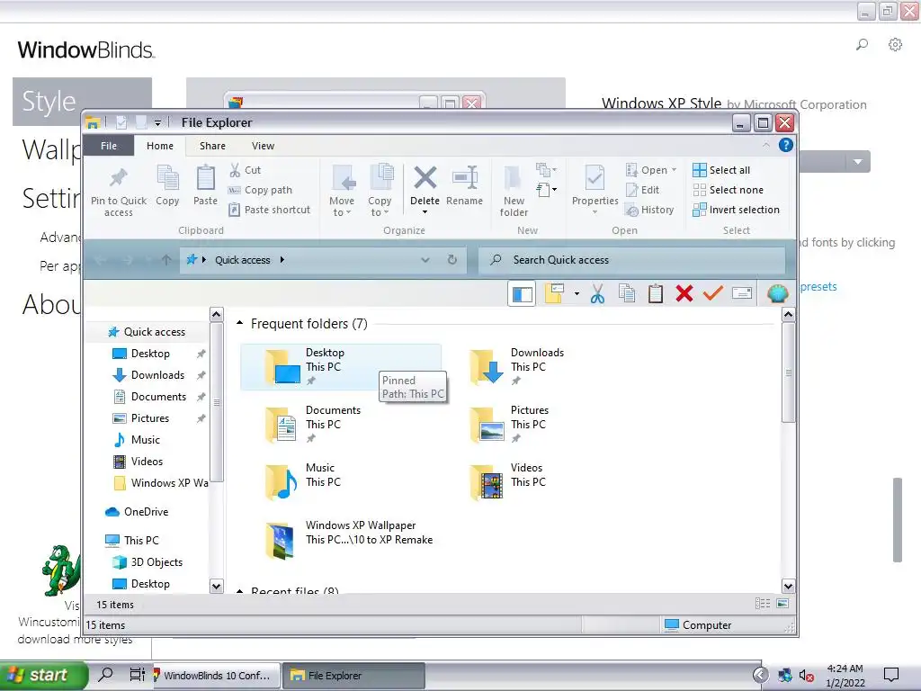Open the folder options toolbar dropdown
Viewport: 921px width, 691px height.
point(577,293)
